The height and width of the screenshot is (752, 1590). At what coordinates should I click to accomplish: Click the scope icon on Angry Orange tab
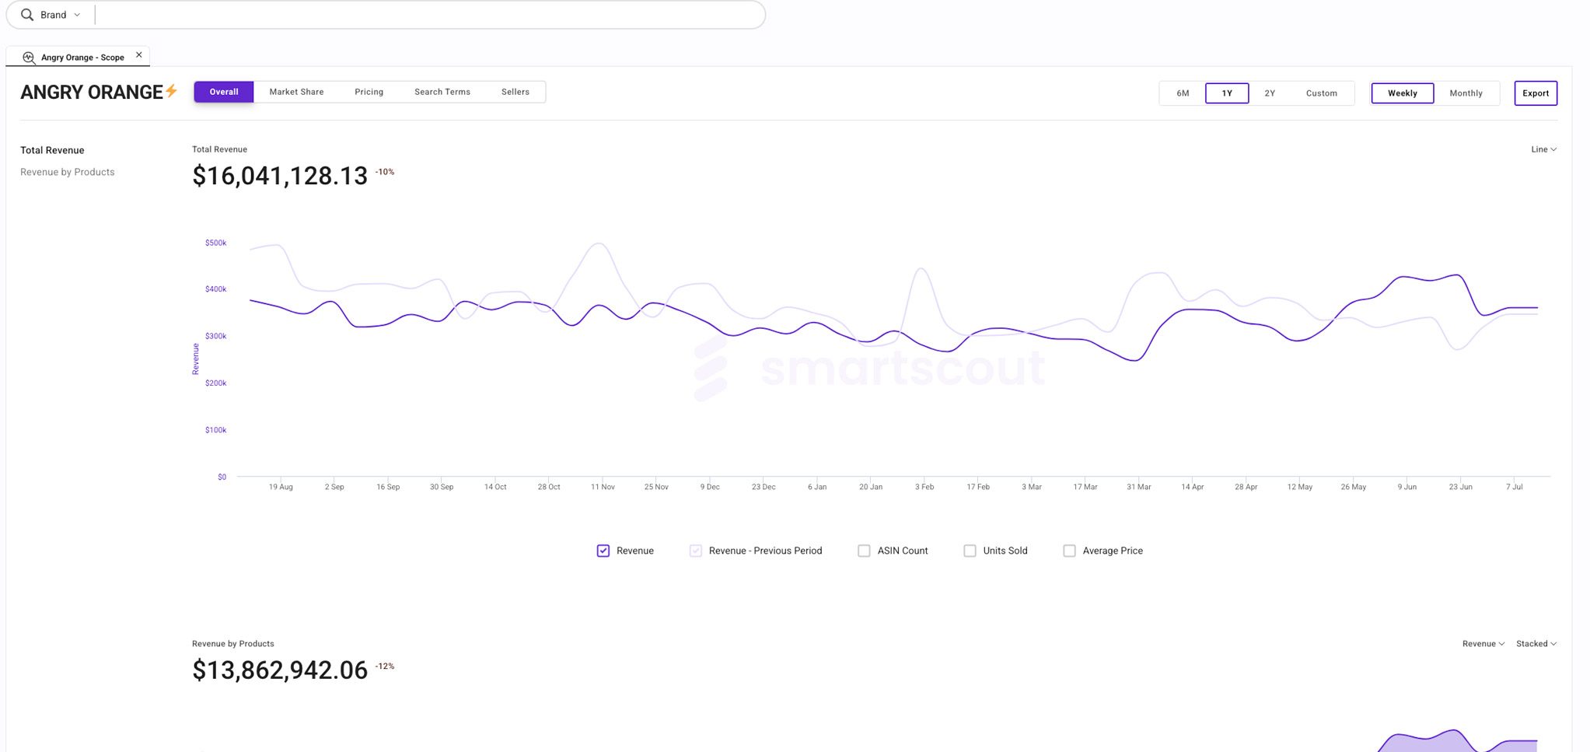[x=29, y=58]
